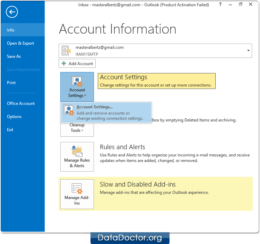Click the Manage Rules & Alerts label
The height and width of the screenshot is (244, 260).
tap(77, 163)
